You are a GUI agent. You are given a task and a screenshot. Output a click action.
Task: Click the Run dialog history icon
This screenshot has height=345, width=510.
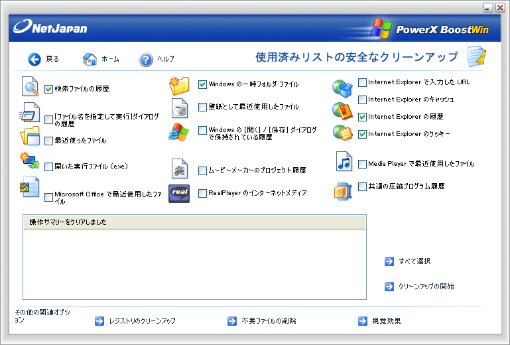[x=30, y=112]
